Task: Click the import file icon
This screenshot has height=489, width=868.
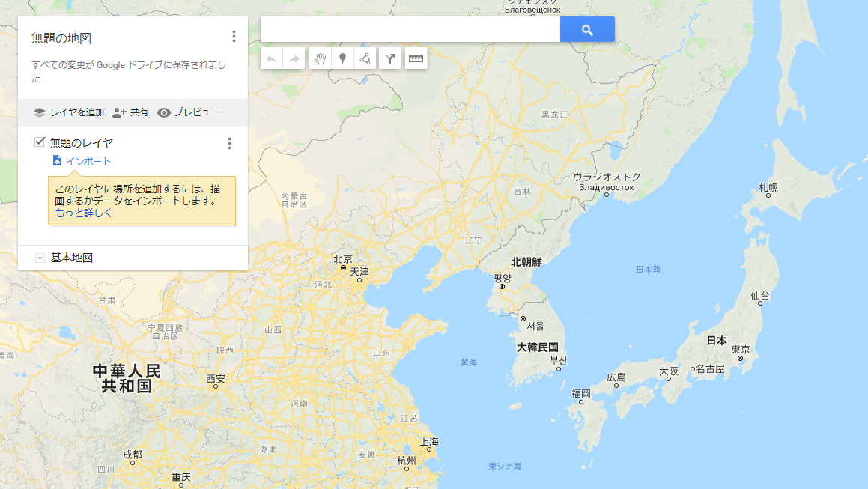Action: [57, 160]
